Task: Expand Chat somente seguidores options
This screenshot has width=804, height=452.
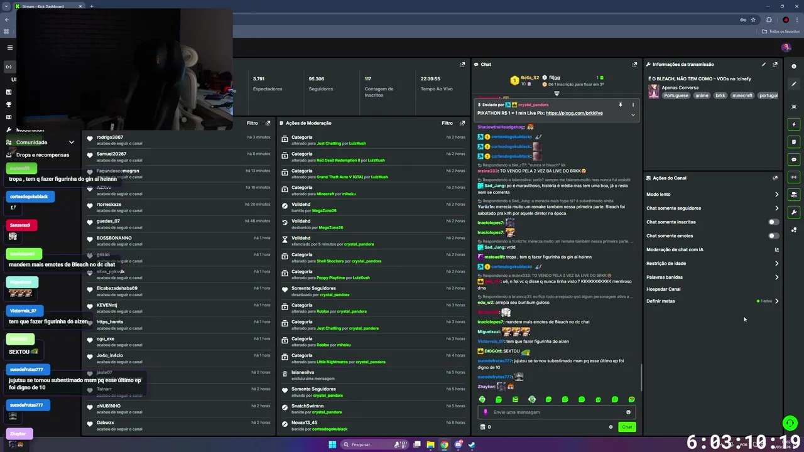Action: (x=776, y=208)
